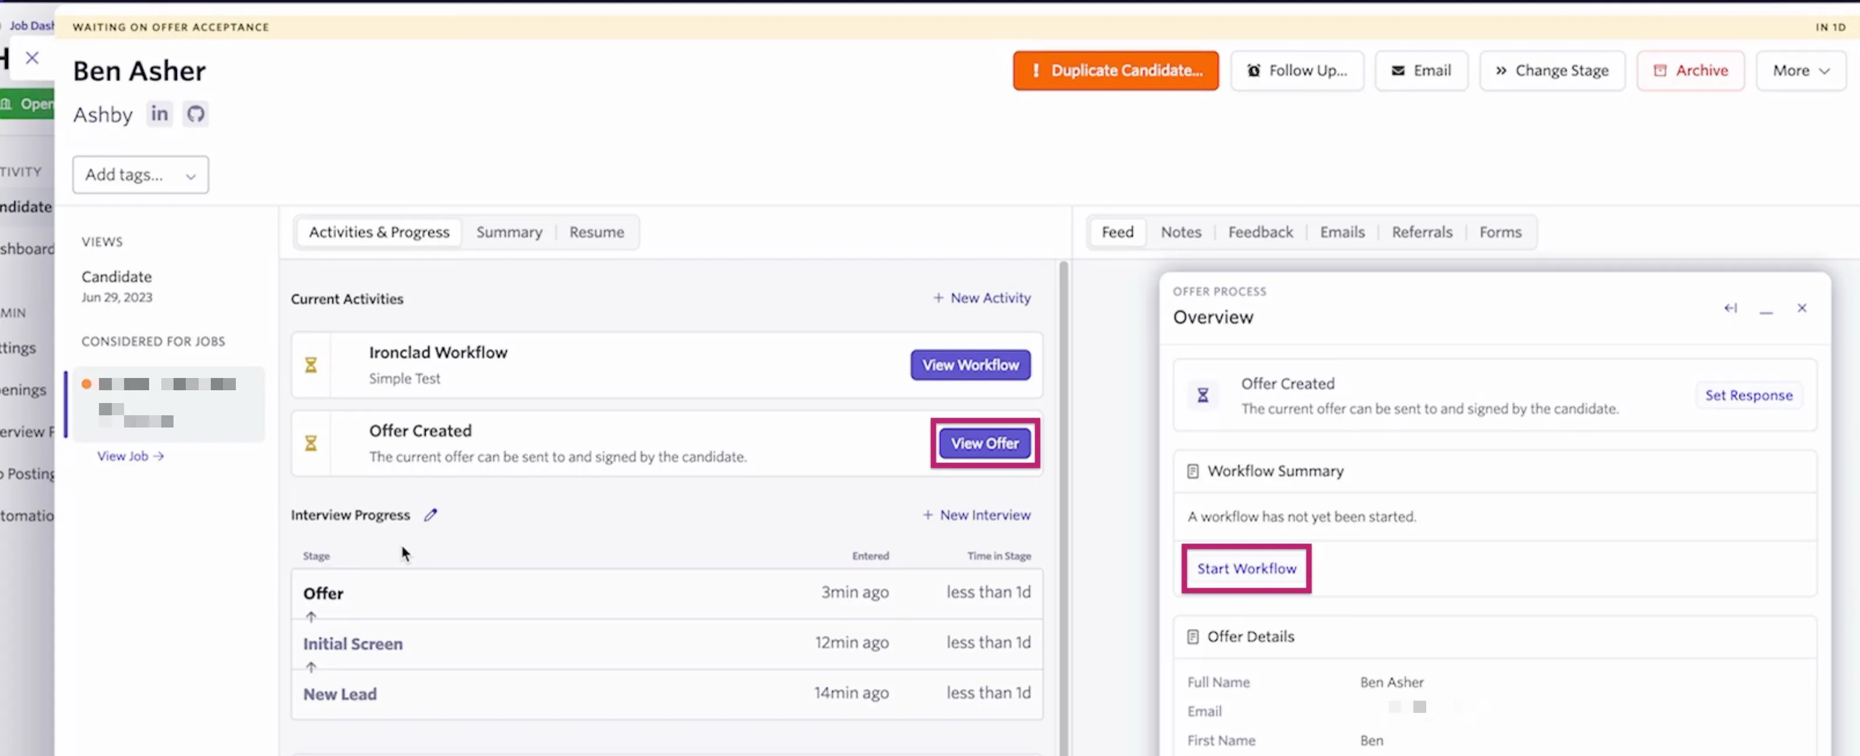Collapse the Offer Process panel to side
The image size is (1860, 756).
[1730, 308]
